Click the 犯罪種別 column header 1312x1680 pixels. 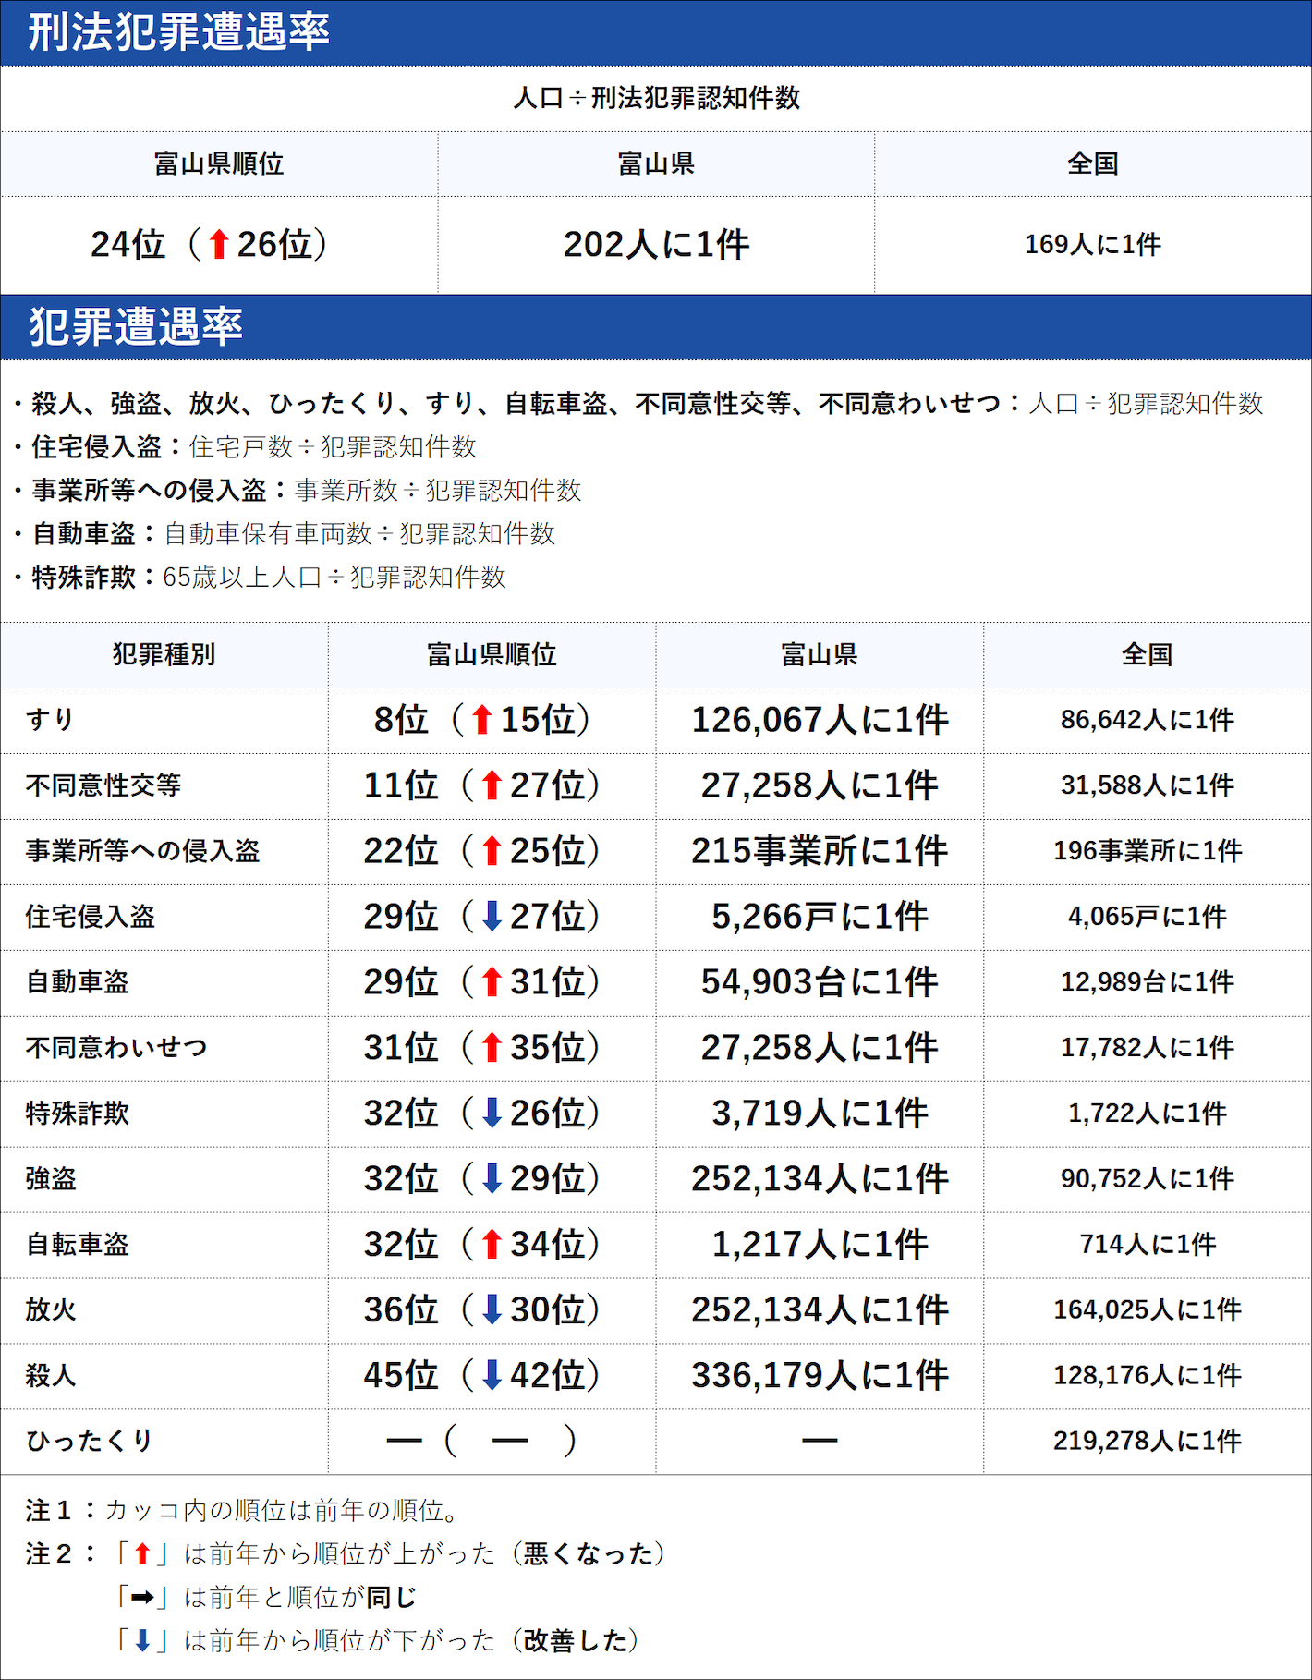coord(164,655)
